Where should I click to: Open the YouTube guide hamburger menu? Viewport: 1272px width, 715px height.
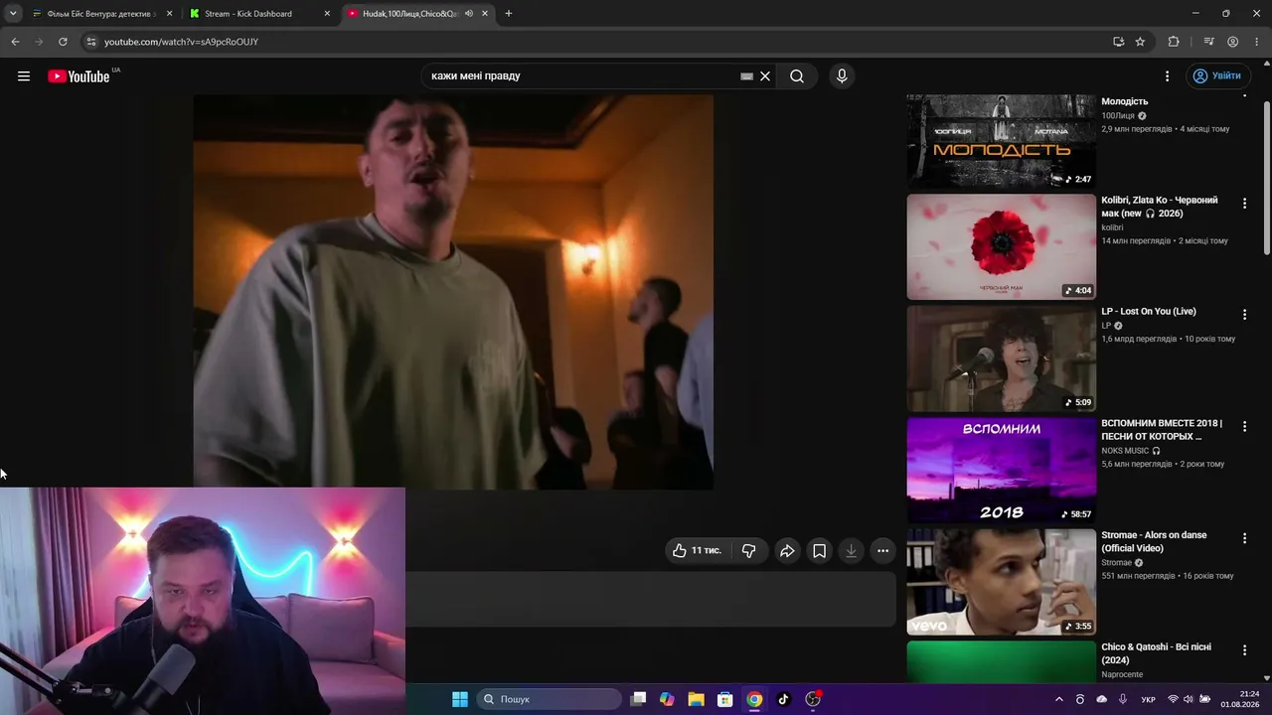[24, 76]
